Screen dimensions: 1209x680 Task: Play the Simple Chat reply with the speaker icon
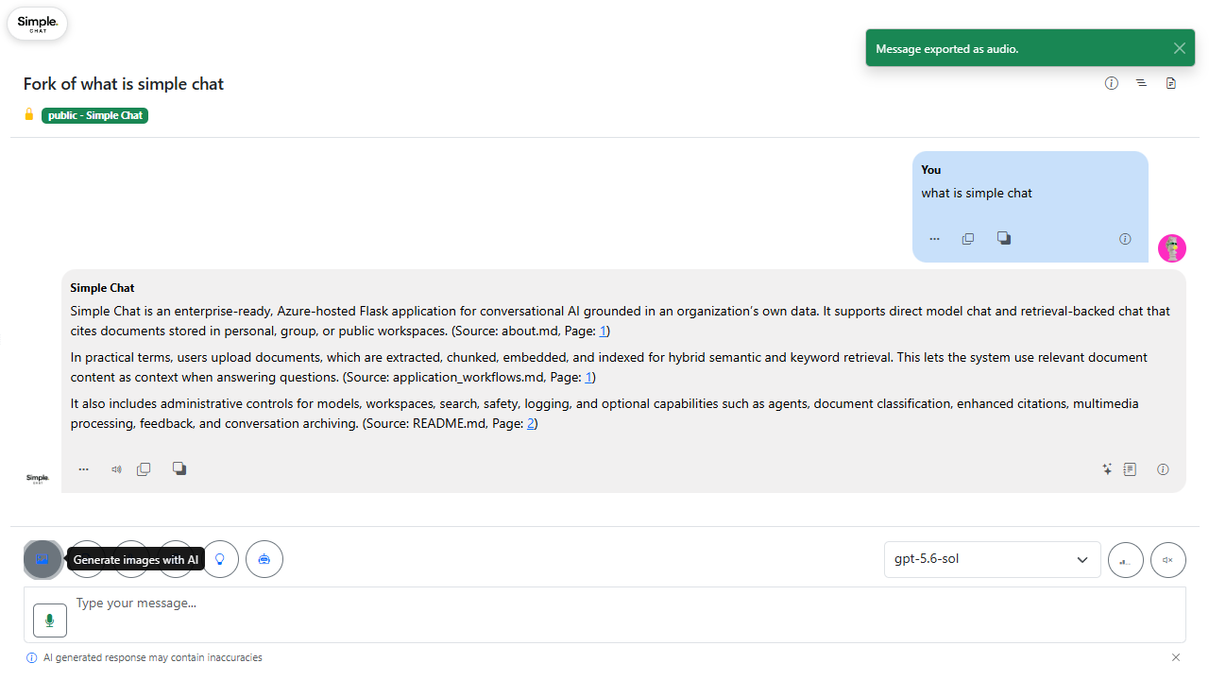coord(116,469)
